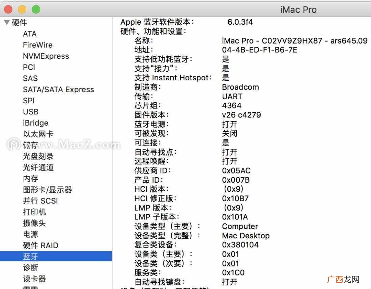Select 以太网卡 in the sidebar

tap(38, 134)
